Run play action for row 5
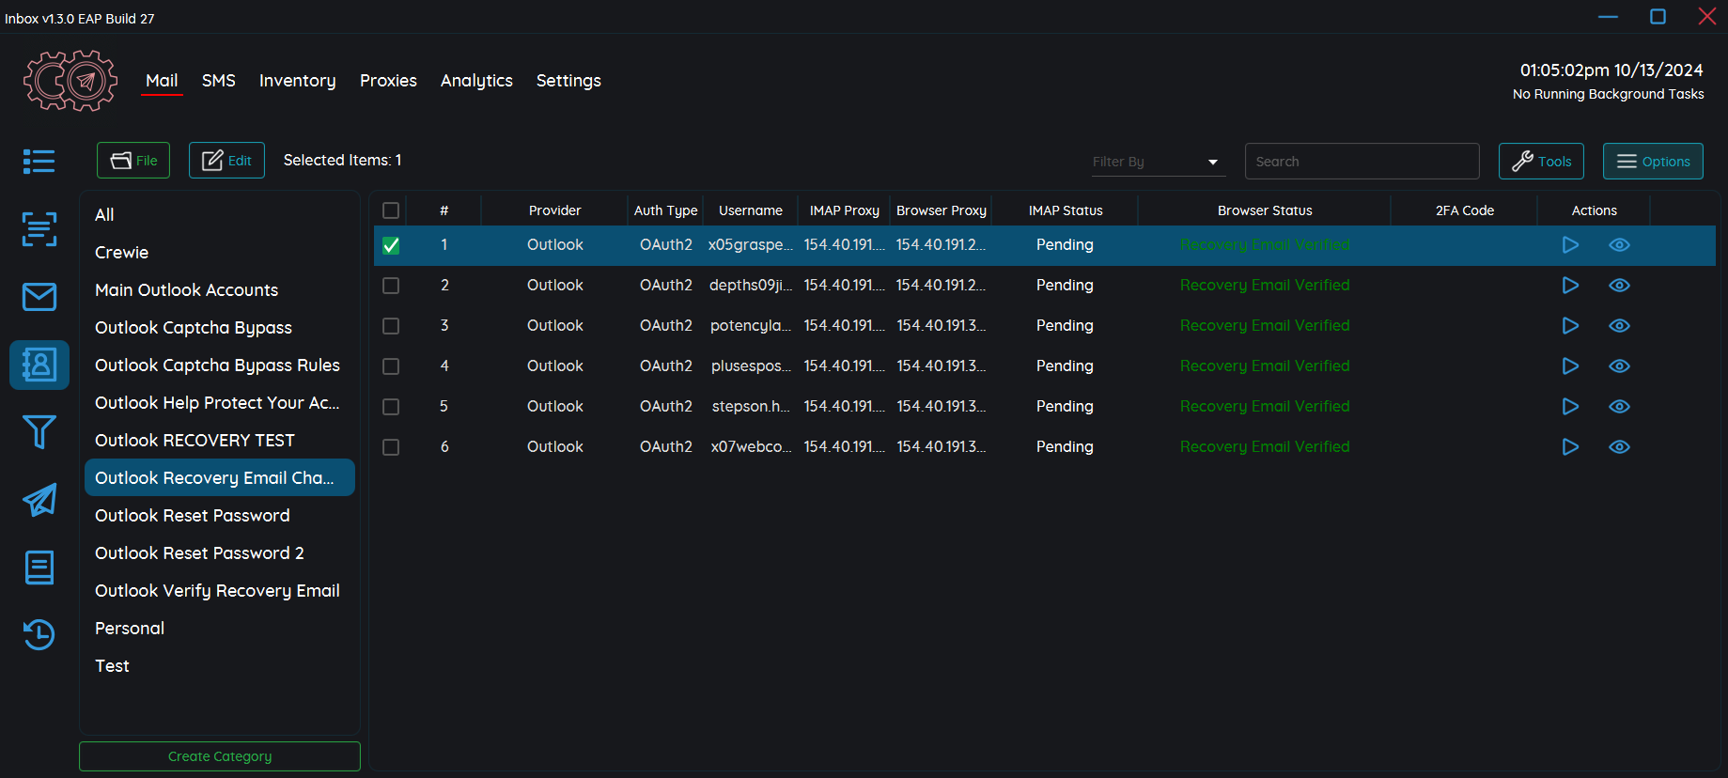 click(1570, 407)
